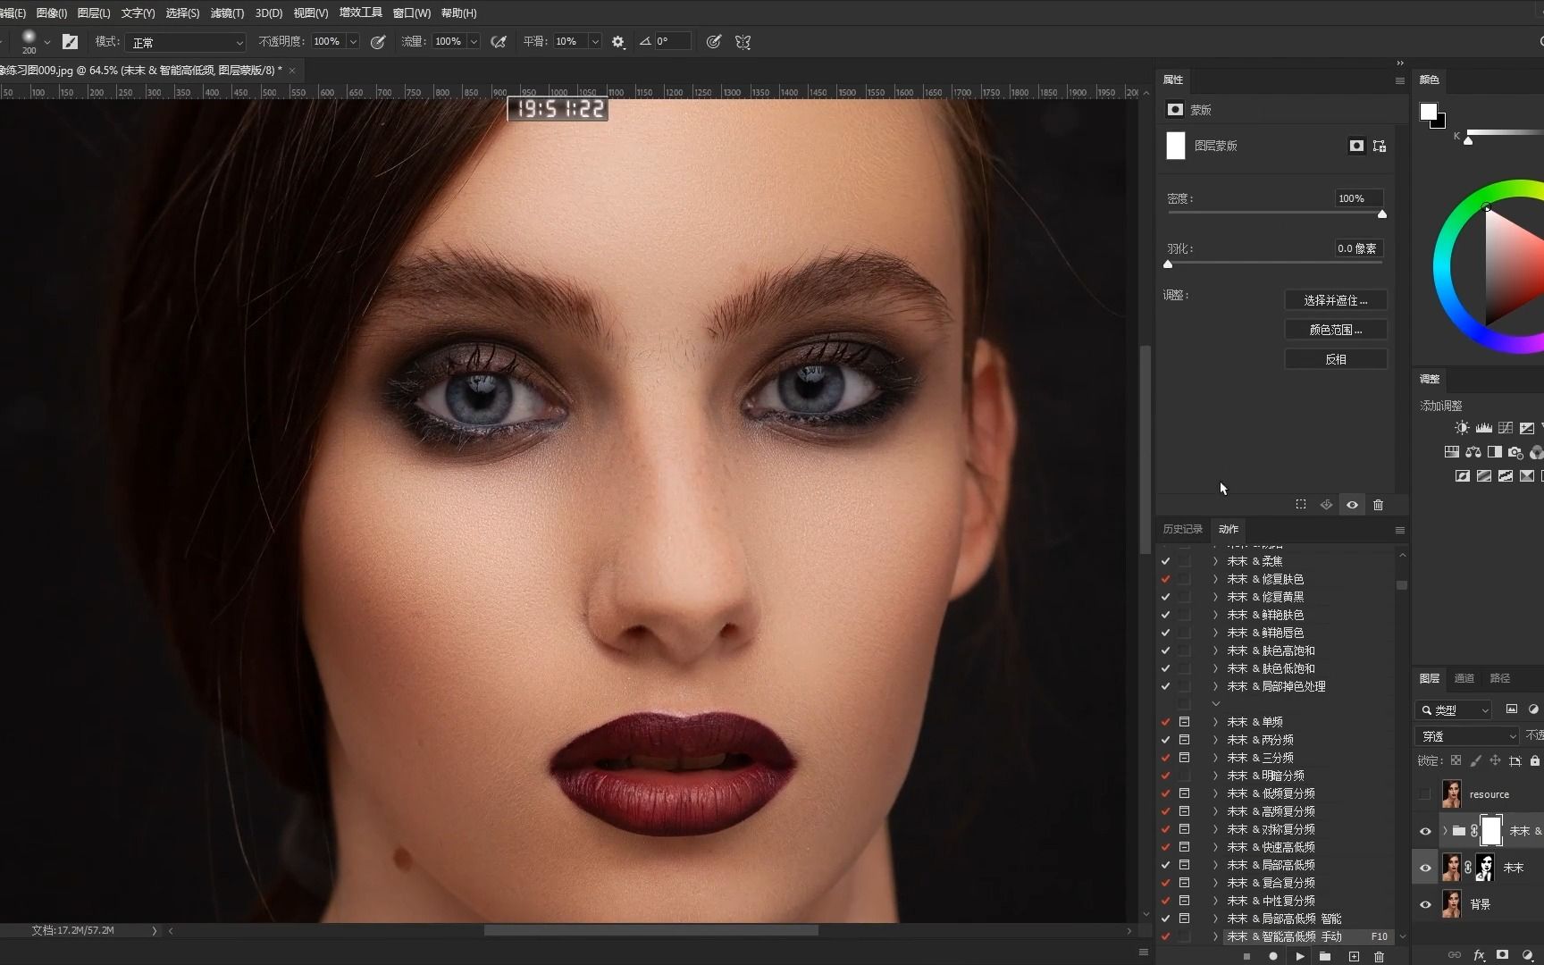Create new action plus icon
Image resolution: width=1544 pixels, height=965 pixels.
1354,956
